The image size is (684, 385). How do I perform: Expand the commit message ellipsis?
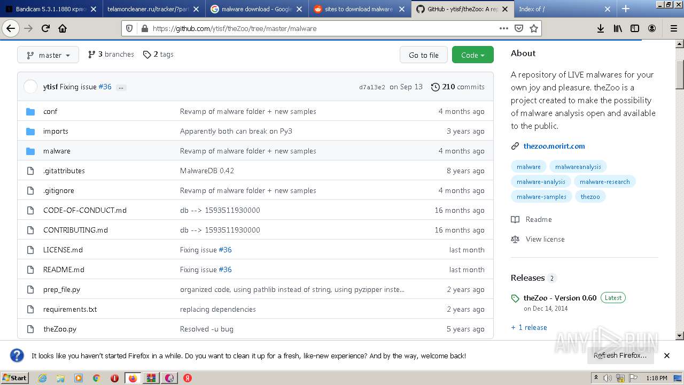[121, 87]
